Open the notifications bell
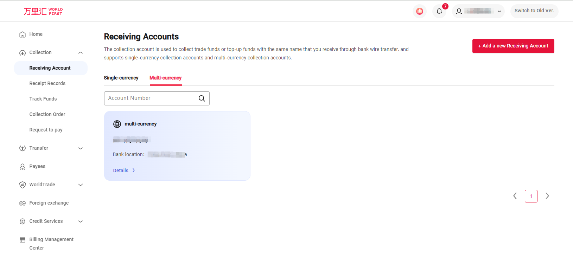 pyautogui.click(x=439, y=11)
